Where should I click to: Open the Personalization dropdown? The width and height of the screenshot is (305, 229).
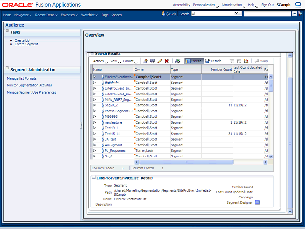click(206, 5)
